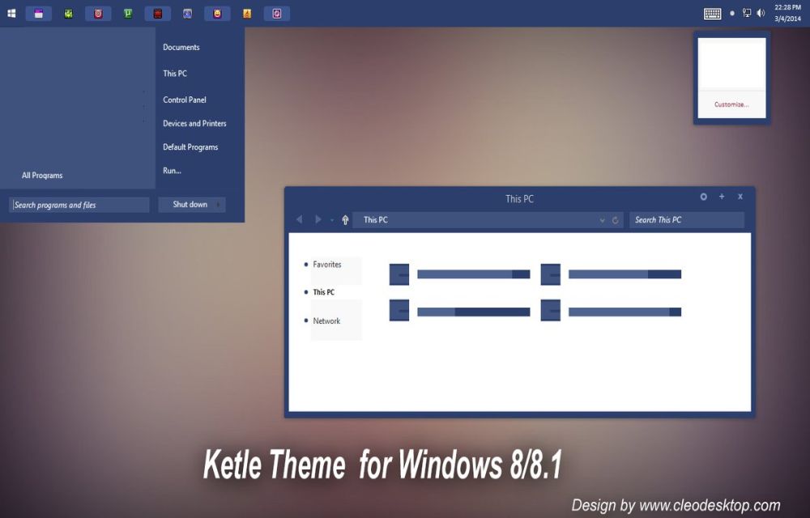Launch the green uTorrent taskbar icon

point(128,14)
